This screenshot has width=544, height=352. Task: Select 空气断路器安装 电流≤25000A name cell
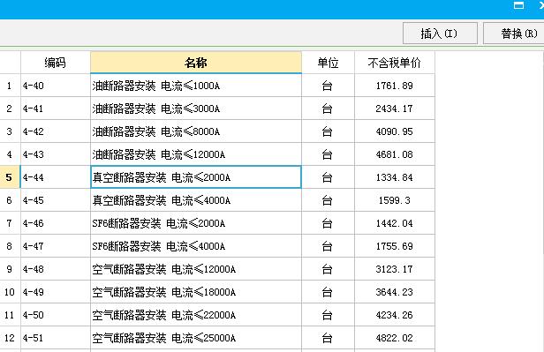pyautogui.click(x=196, y=338)
